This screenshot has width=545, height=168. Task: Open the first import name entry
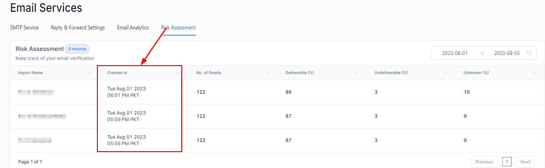36,92
